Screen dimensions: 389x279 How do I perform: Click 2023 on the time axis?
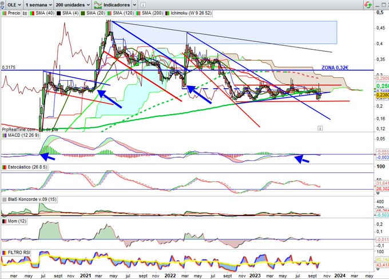coord(255,276)
